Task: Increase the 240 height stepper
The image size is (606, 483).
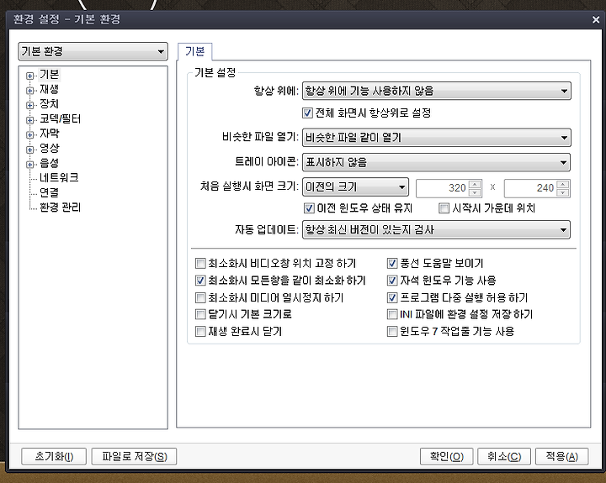Action: [x=563, y=184]
